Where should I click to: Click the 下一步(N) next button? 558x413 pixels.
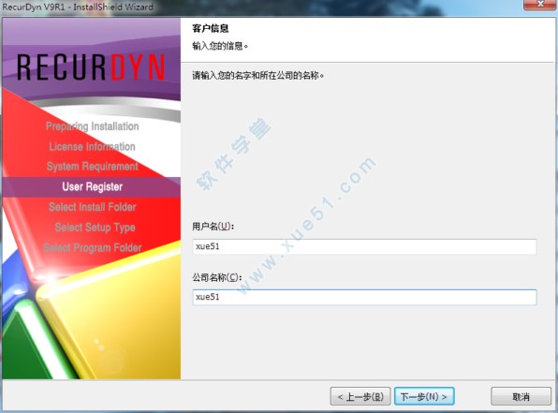coord(424,396)
